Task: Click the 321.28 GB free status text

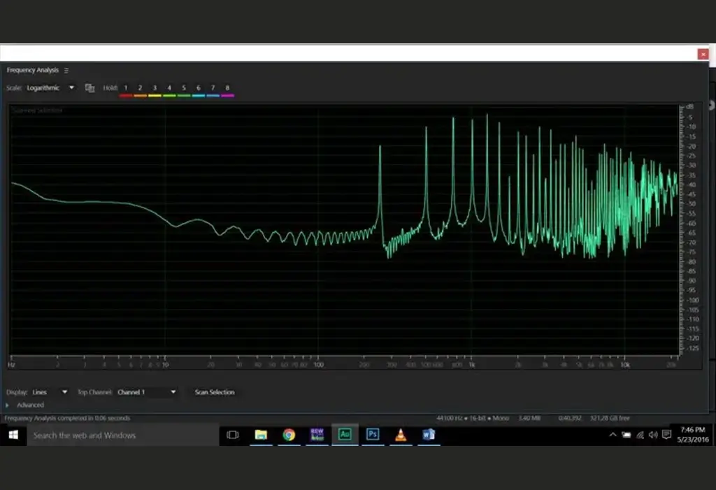Action: pyautogui.click(x=610, y=418)
